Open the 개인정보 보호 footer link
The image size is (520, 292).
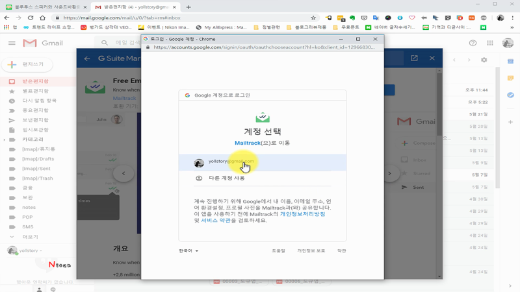(311, 250)
